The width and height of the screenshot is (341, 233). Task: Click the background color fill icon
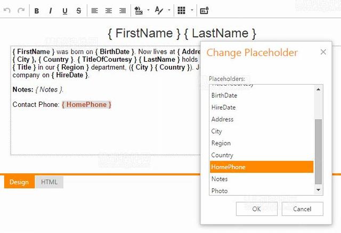[139, 10]
